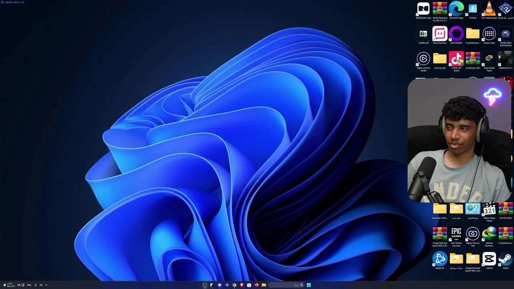This screenshot has height=289, width=514.
Task: Click the webcam overlay thumbnail
Action: click(460, 140)
